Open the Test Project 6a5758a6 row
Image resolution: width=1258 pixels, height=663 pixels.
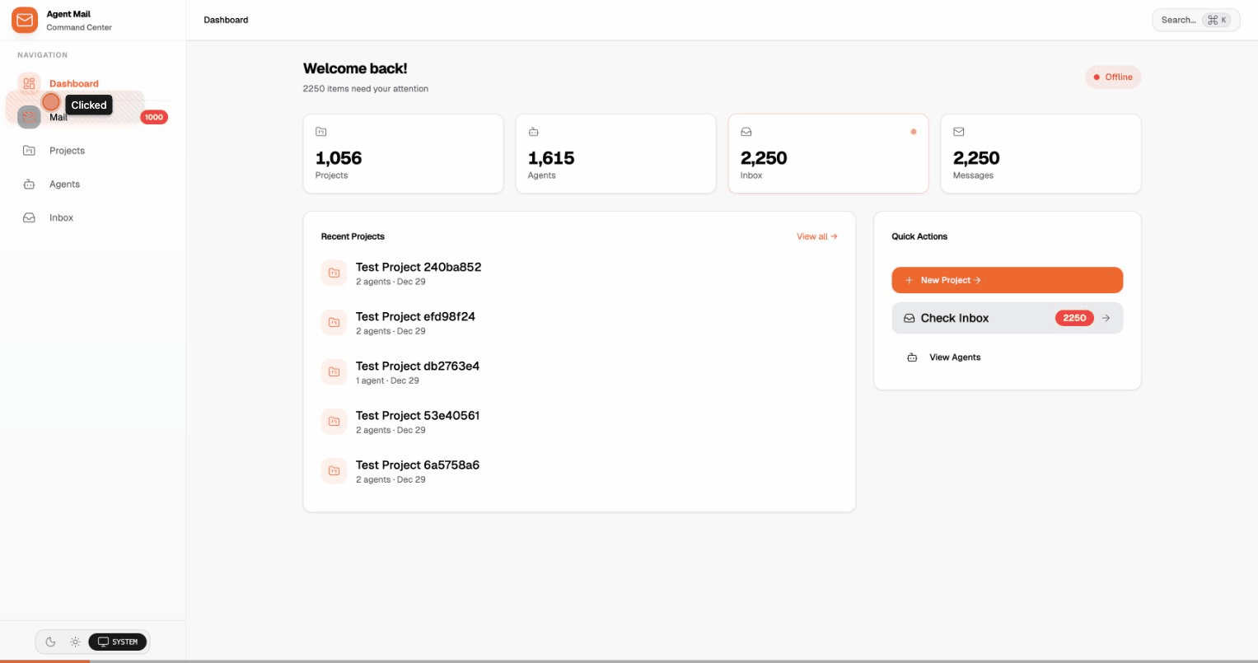pyautogui.click(x=579, y=471)
